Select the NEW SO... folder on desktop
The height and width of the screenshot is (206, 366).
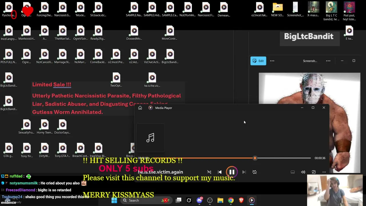pos(277,10)
